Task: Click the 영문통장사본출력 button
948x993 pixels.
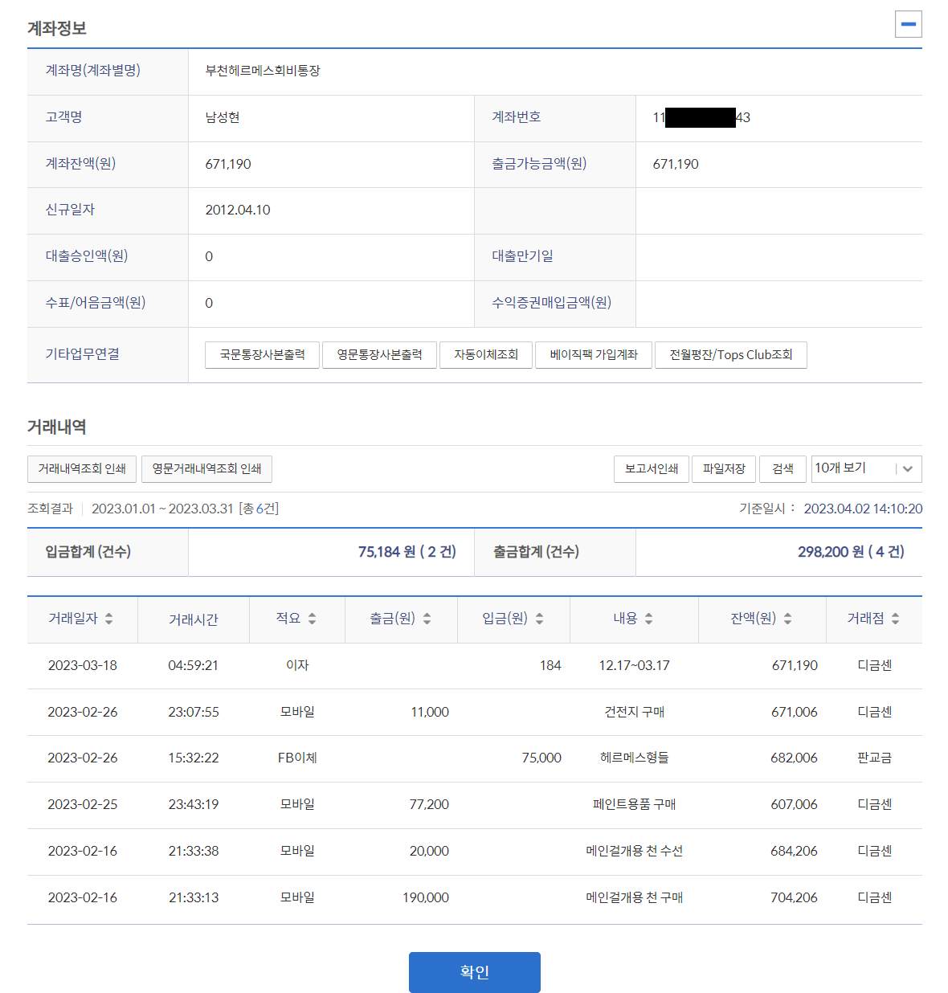Action: click(x=379, y=354)
